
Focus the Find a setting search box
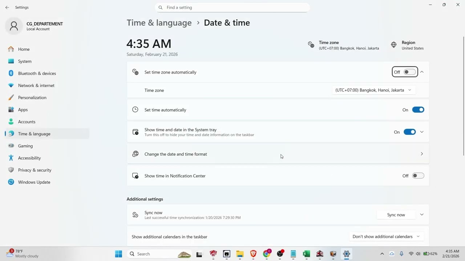pyautogui.click(x=232, y=7)
